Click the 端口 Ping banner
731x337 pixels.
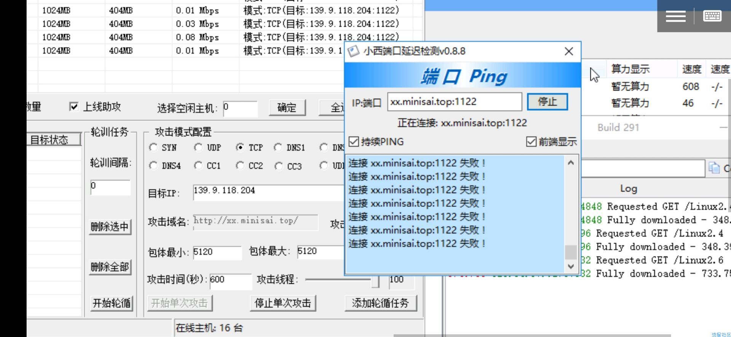pyautogui.click(x=463, y=75)
